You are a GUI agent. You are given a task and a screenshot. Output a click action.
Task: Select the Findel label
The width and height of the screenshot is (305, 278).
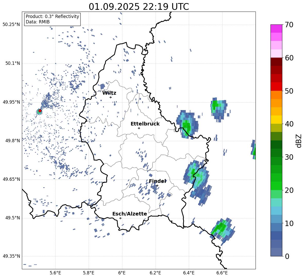[157, 181]
